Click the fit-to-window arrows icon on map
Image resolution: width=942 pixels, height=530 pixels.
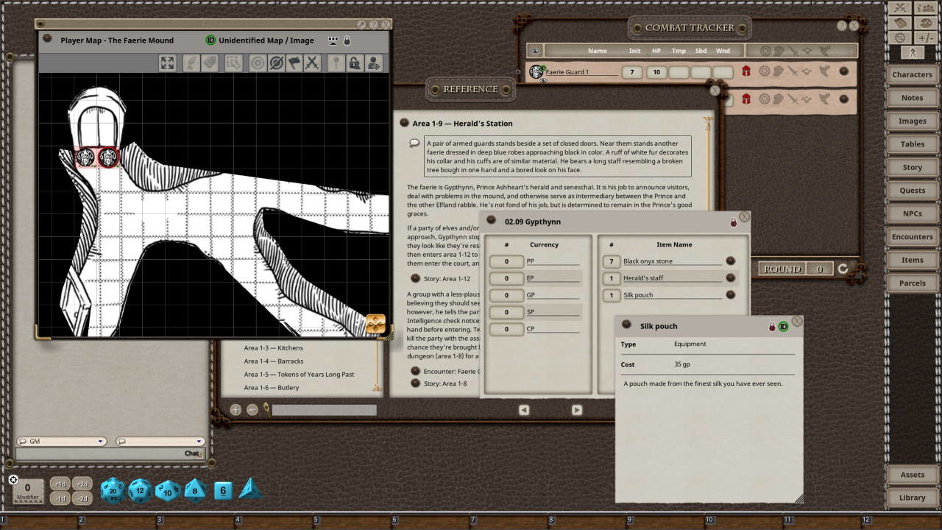[x=168, y=63]
